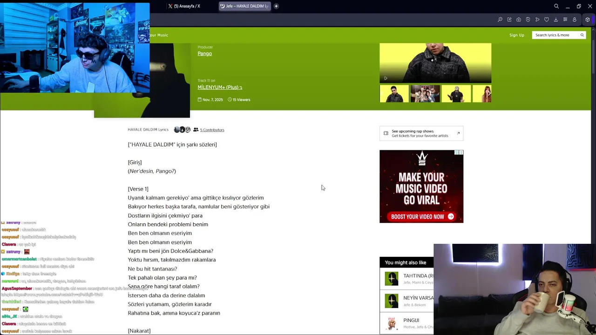This screenshot has width=596, height=335.
Task: Click the tab search magnifier in title bar
Action: 556,6
